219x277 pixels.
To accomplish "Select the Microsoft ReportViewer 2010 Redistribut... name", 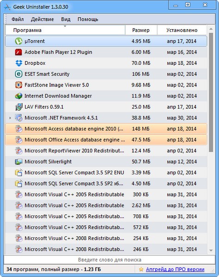I will tap(74, 151).
